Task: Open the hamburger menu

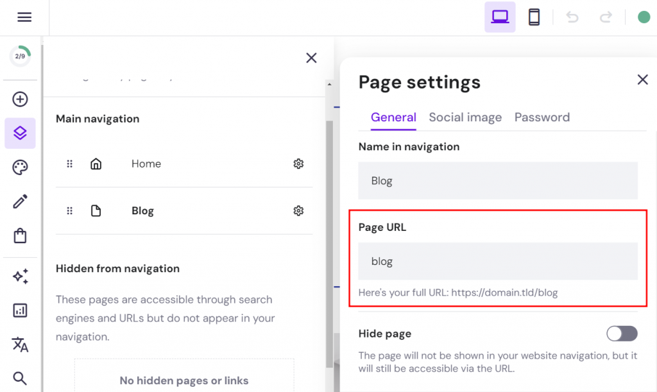Action: point(24,17)
